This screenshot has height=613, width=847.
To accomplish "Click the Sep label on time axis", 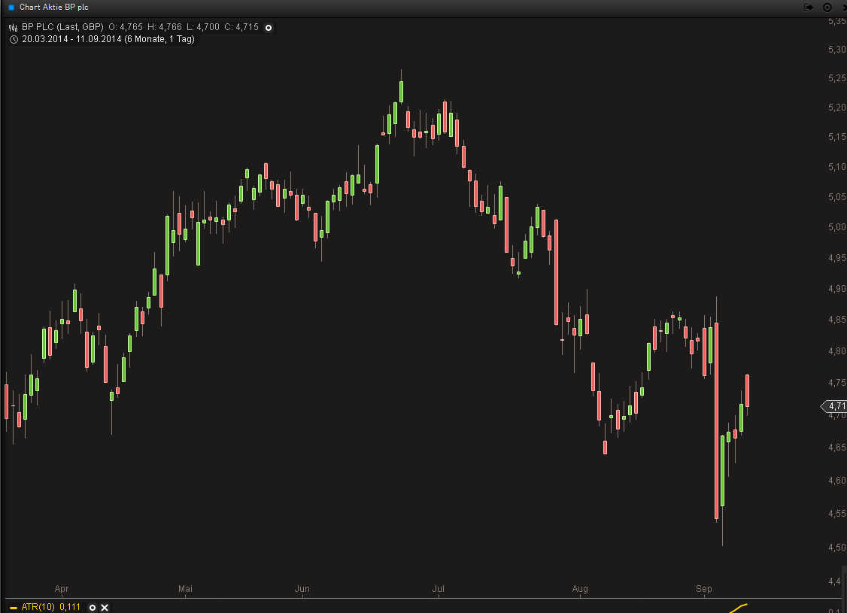I will point(704,588).
